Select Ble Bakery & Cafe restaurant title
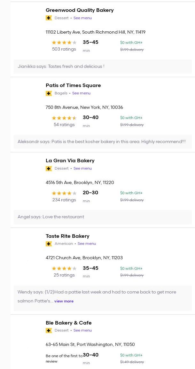Screen dimensions: 195x369 pyautogui.click(x=68, y=323)
